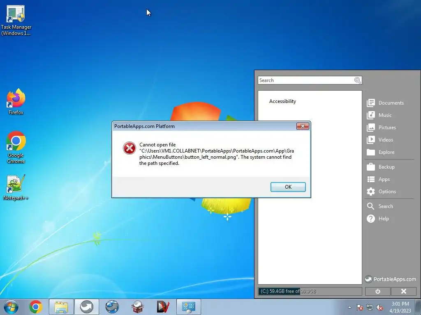Click the power eject button
This screenshot has width=421, height=315.
[x=377, y=292]
